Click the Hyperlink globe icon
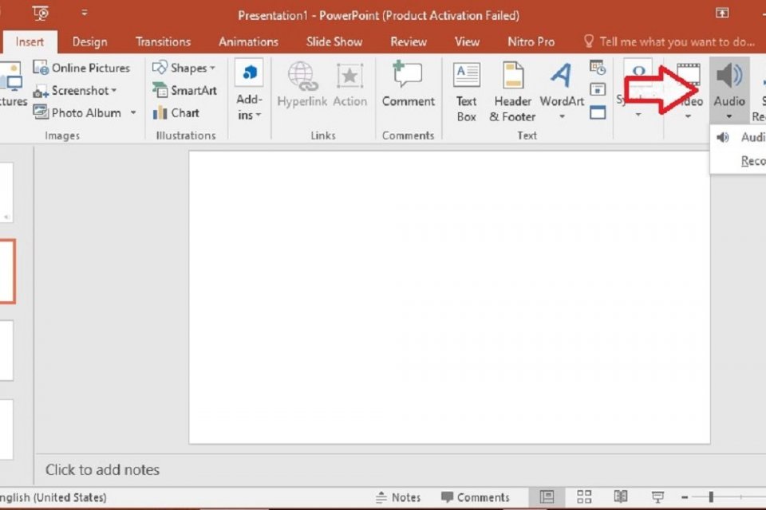The image size is (766, 510). click(x=302, y=76)
